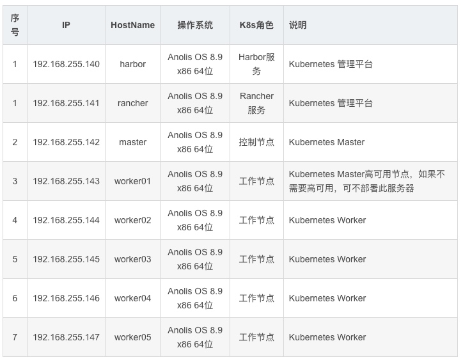Select the 操作系统 column header
Image resolution: width=463 pixels, height=364 pixels.
tap(195, 25)
